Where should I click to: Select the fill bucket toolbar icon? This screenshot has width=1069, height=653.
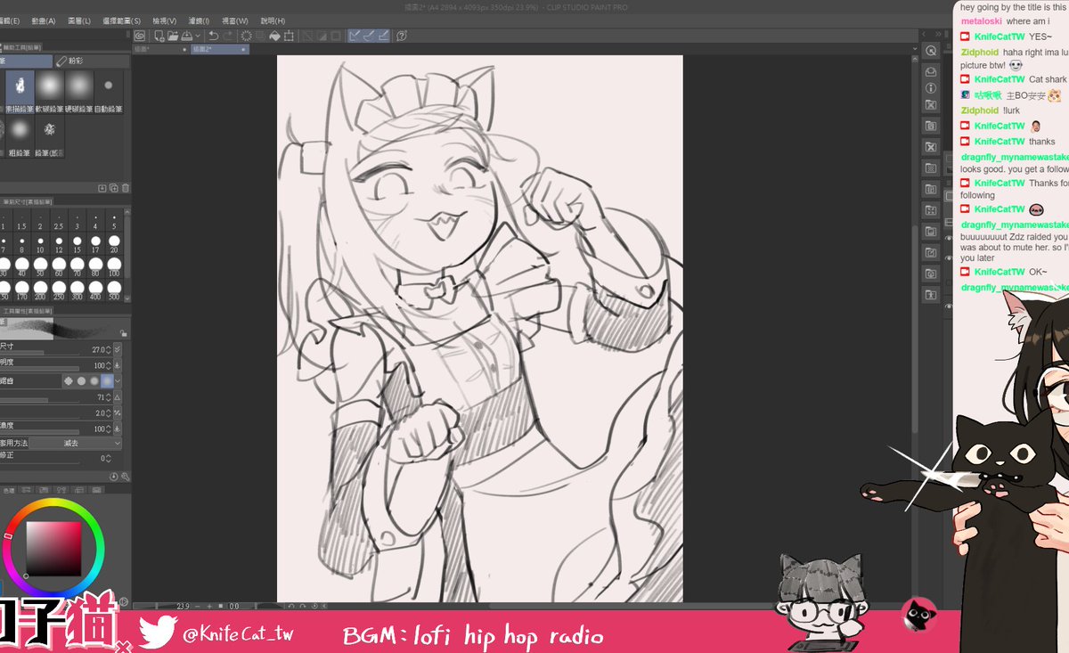pyautogui.click(x=274, y=36)
